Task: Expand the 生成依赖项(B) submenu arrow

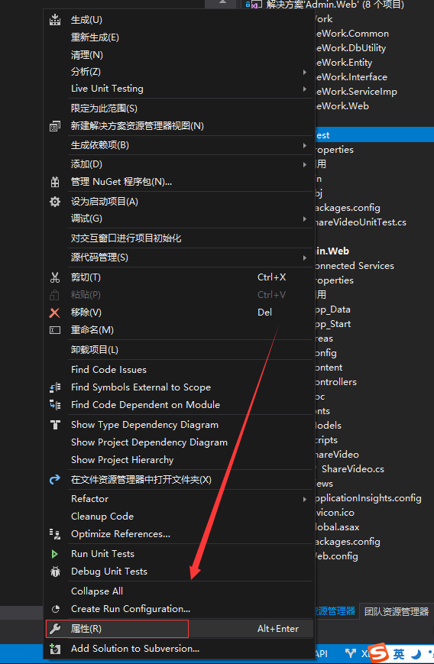Action: point(304,146)
